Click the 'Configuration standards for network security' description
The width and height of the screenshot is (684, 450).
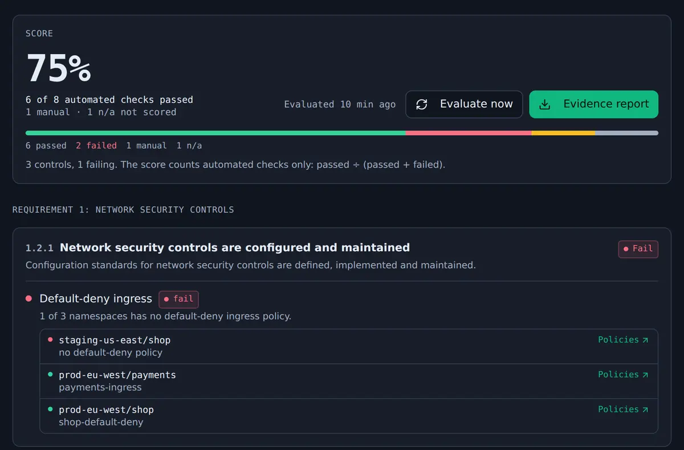pos(251,265)
